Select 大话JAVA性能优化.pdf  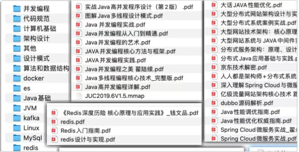251,5
